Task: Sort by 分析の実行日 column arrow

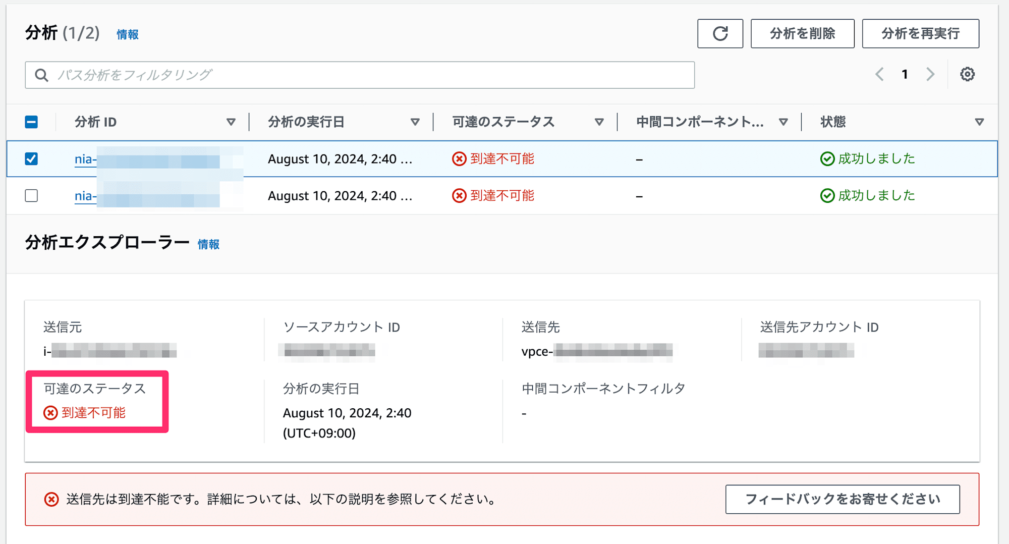Action: 415,122
